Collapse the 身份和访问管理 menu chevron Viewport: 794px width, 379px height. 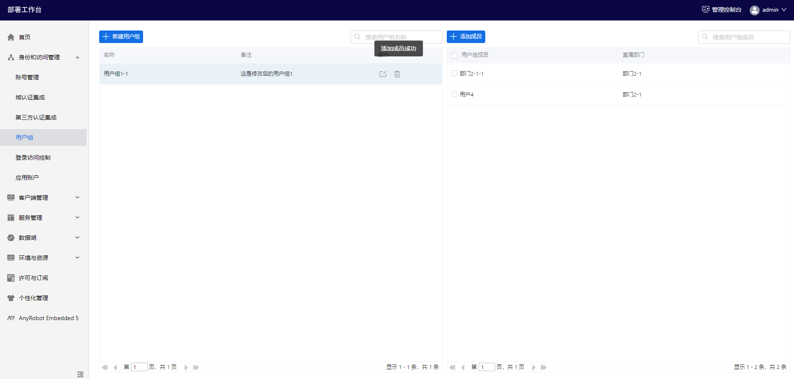77,57
